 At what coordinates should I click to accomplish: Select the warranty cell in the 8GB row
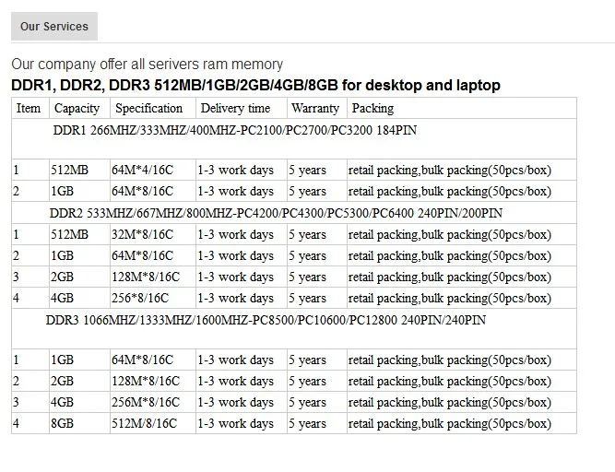(x=307, y=423)
